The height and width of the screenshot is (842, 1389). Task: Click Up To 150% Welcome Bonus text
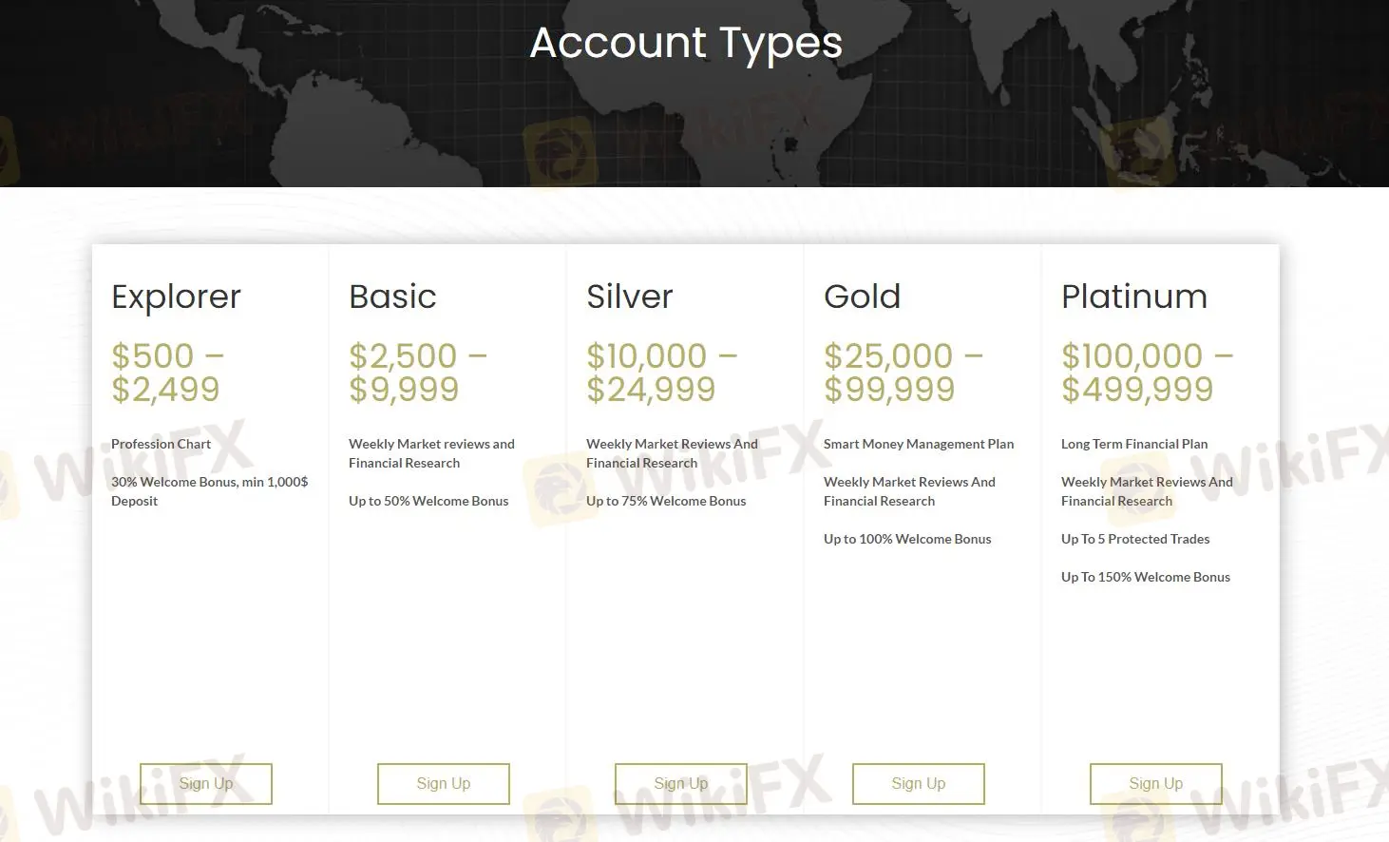click(x=1146, y=577)
